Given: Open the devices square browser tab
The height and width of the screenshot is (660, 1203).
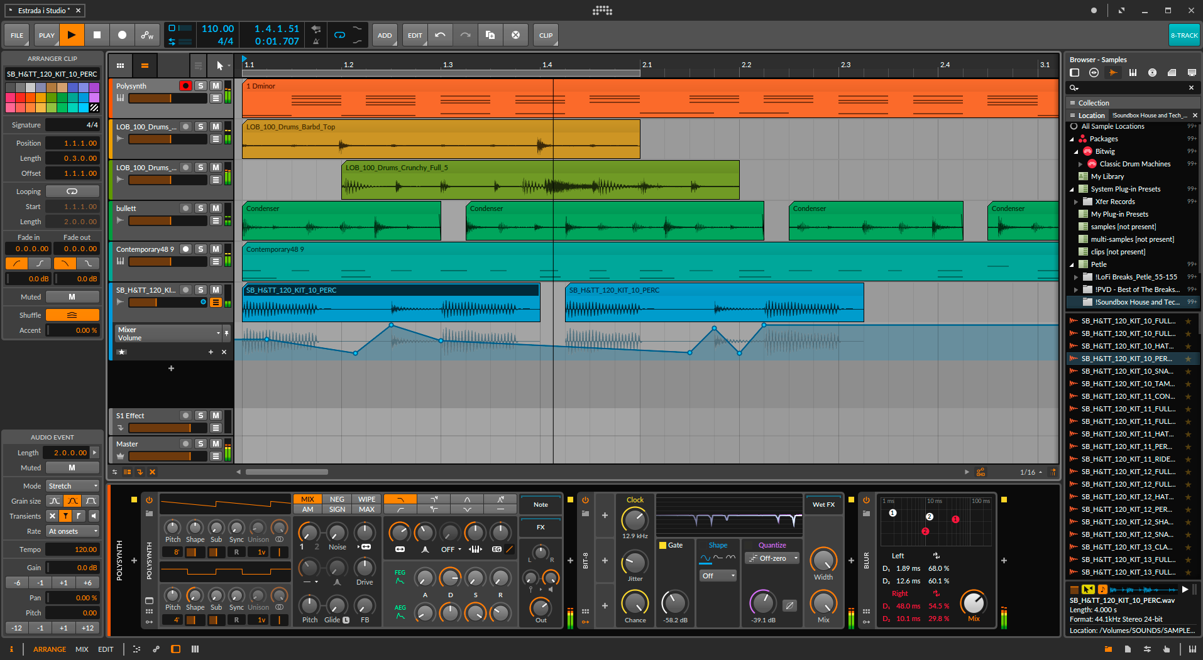Looking at the screenshot, I should tap(1075, 73).
